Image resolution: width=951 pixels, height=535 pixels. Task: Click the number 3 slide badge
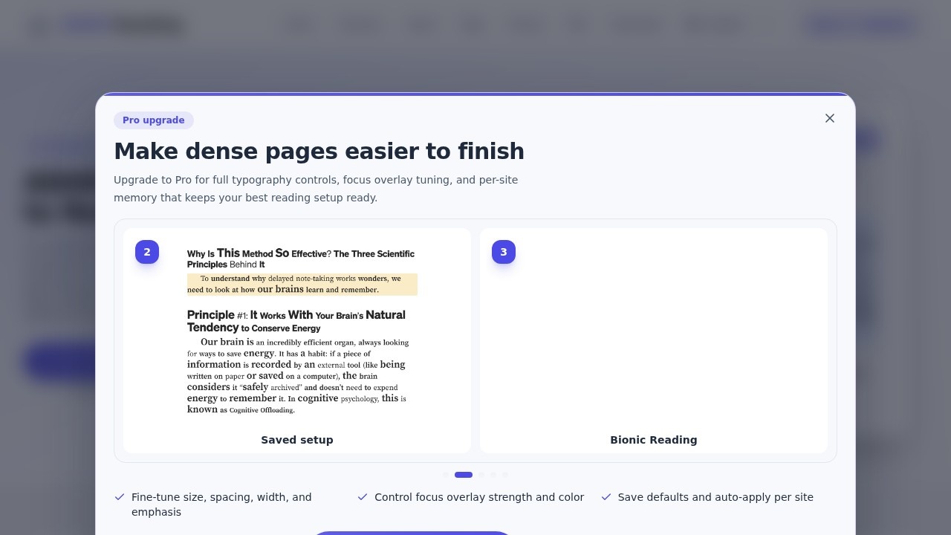[504, 252]
